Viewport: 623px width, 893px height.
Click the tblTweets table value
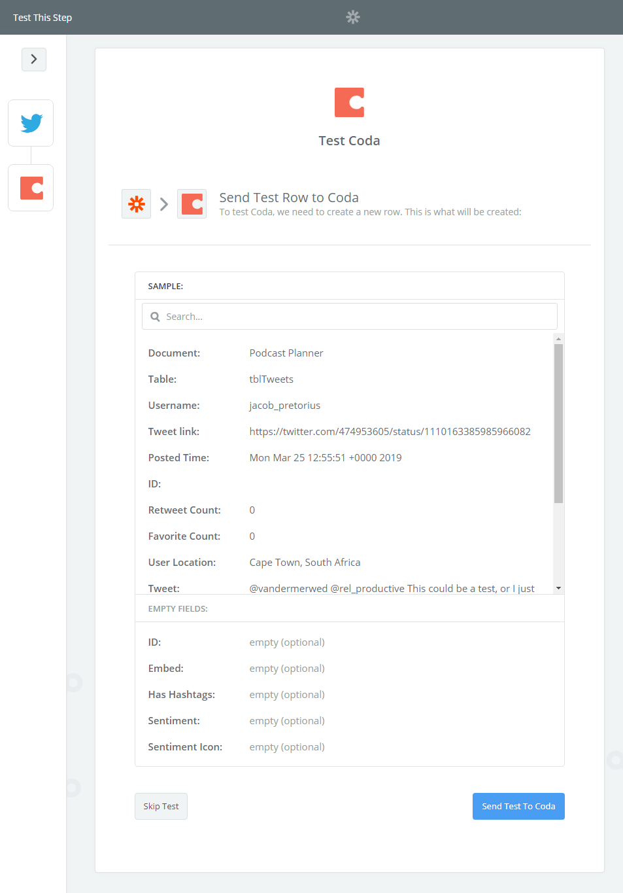click(271, 379)
